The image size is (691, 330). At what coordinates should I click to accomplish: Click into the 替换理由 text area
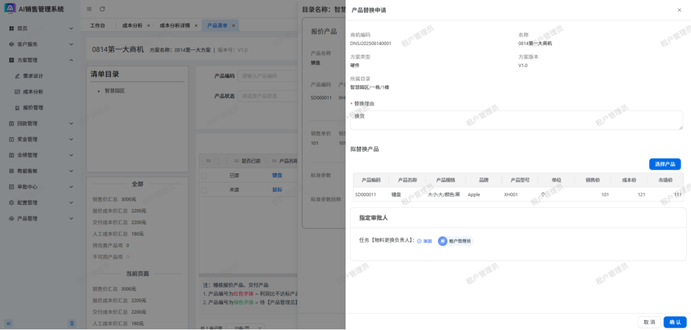point(516,120)
